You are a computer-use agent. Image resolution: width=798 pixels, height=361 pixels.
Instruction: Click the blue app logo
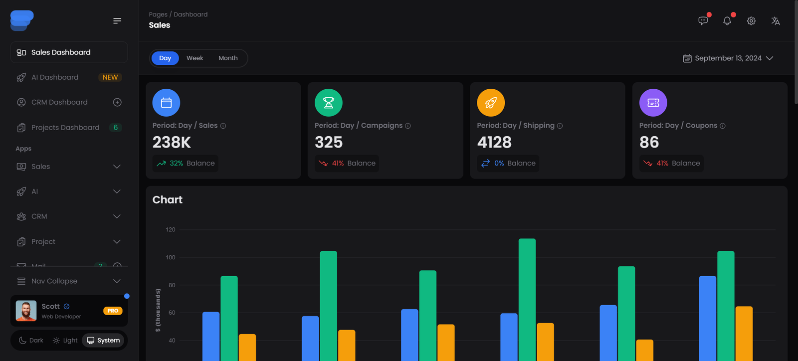22,20
